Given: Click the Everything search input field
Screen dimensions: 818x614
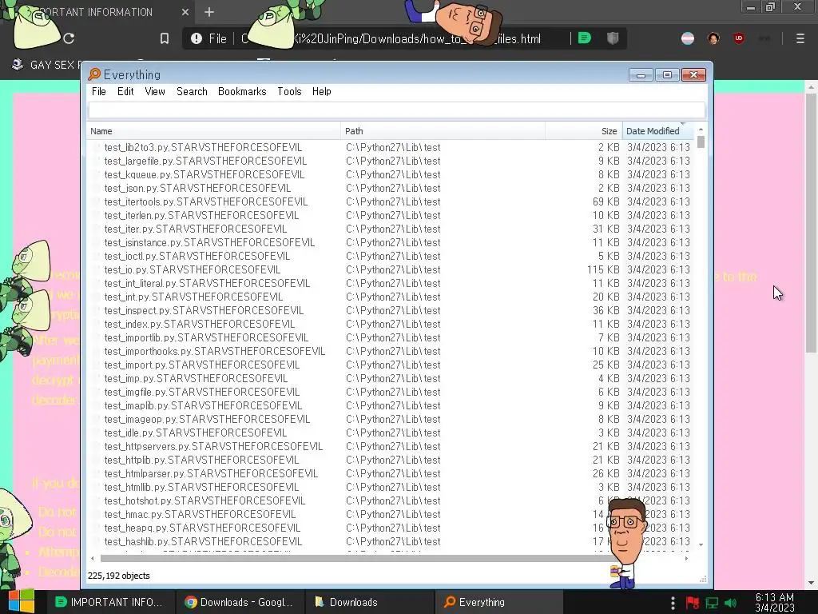Looking at the screenshot, I should coord(396,110).
